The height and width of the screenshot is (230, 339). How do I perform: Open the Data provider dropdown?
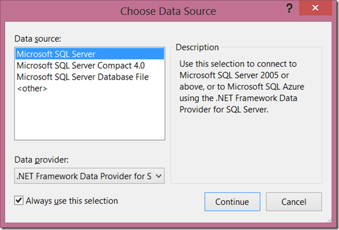90,176
